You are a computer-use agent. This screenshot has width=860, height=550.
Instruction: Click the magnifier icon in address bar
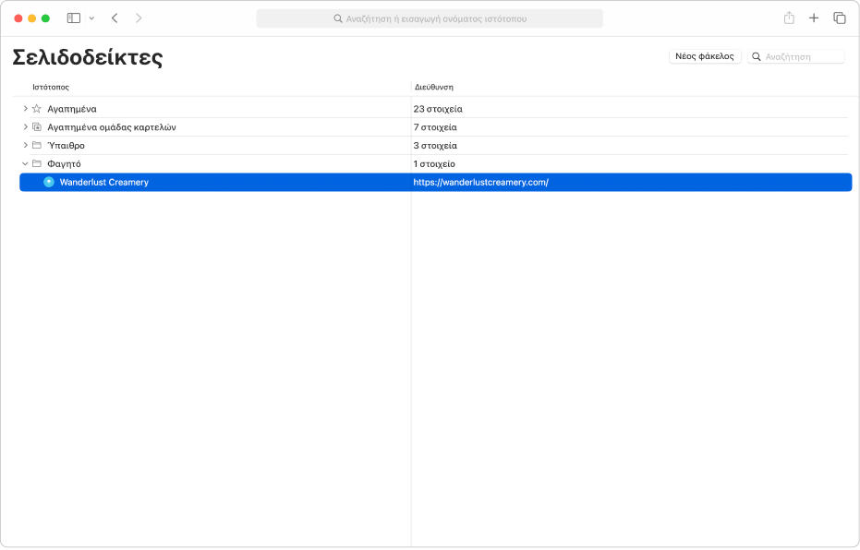click(x=338, y=18)
